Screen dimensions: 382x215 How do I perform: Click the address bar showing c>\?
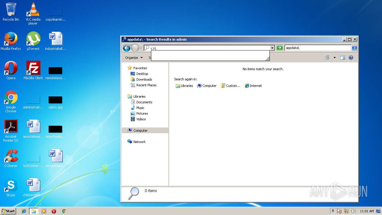click(x=207, y=48)
